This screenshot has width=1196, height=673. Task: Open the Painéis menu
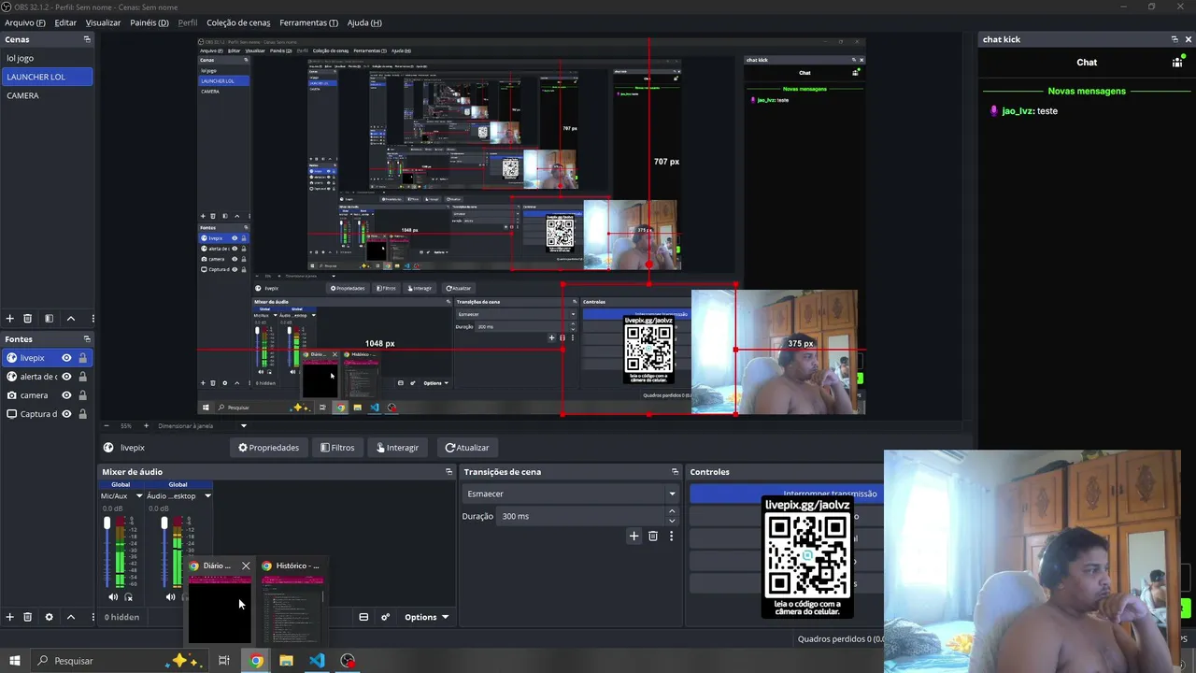tap(149, 22)
